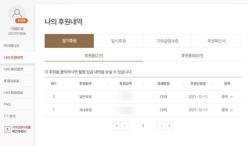Viewport: 249px width, 146px height.
Task: Expand 증액 dropdown for 일반후원 row
Action: click(227, 97)
